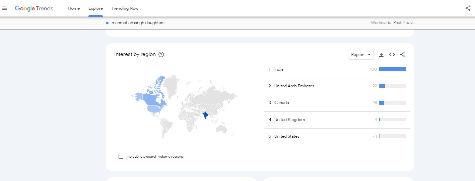This screenshot has width=475, height=181.
Task: Click the search term manmohan singh daughters
Action: tap(138, 23)
